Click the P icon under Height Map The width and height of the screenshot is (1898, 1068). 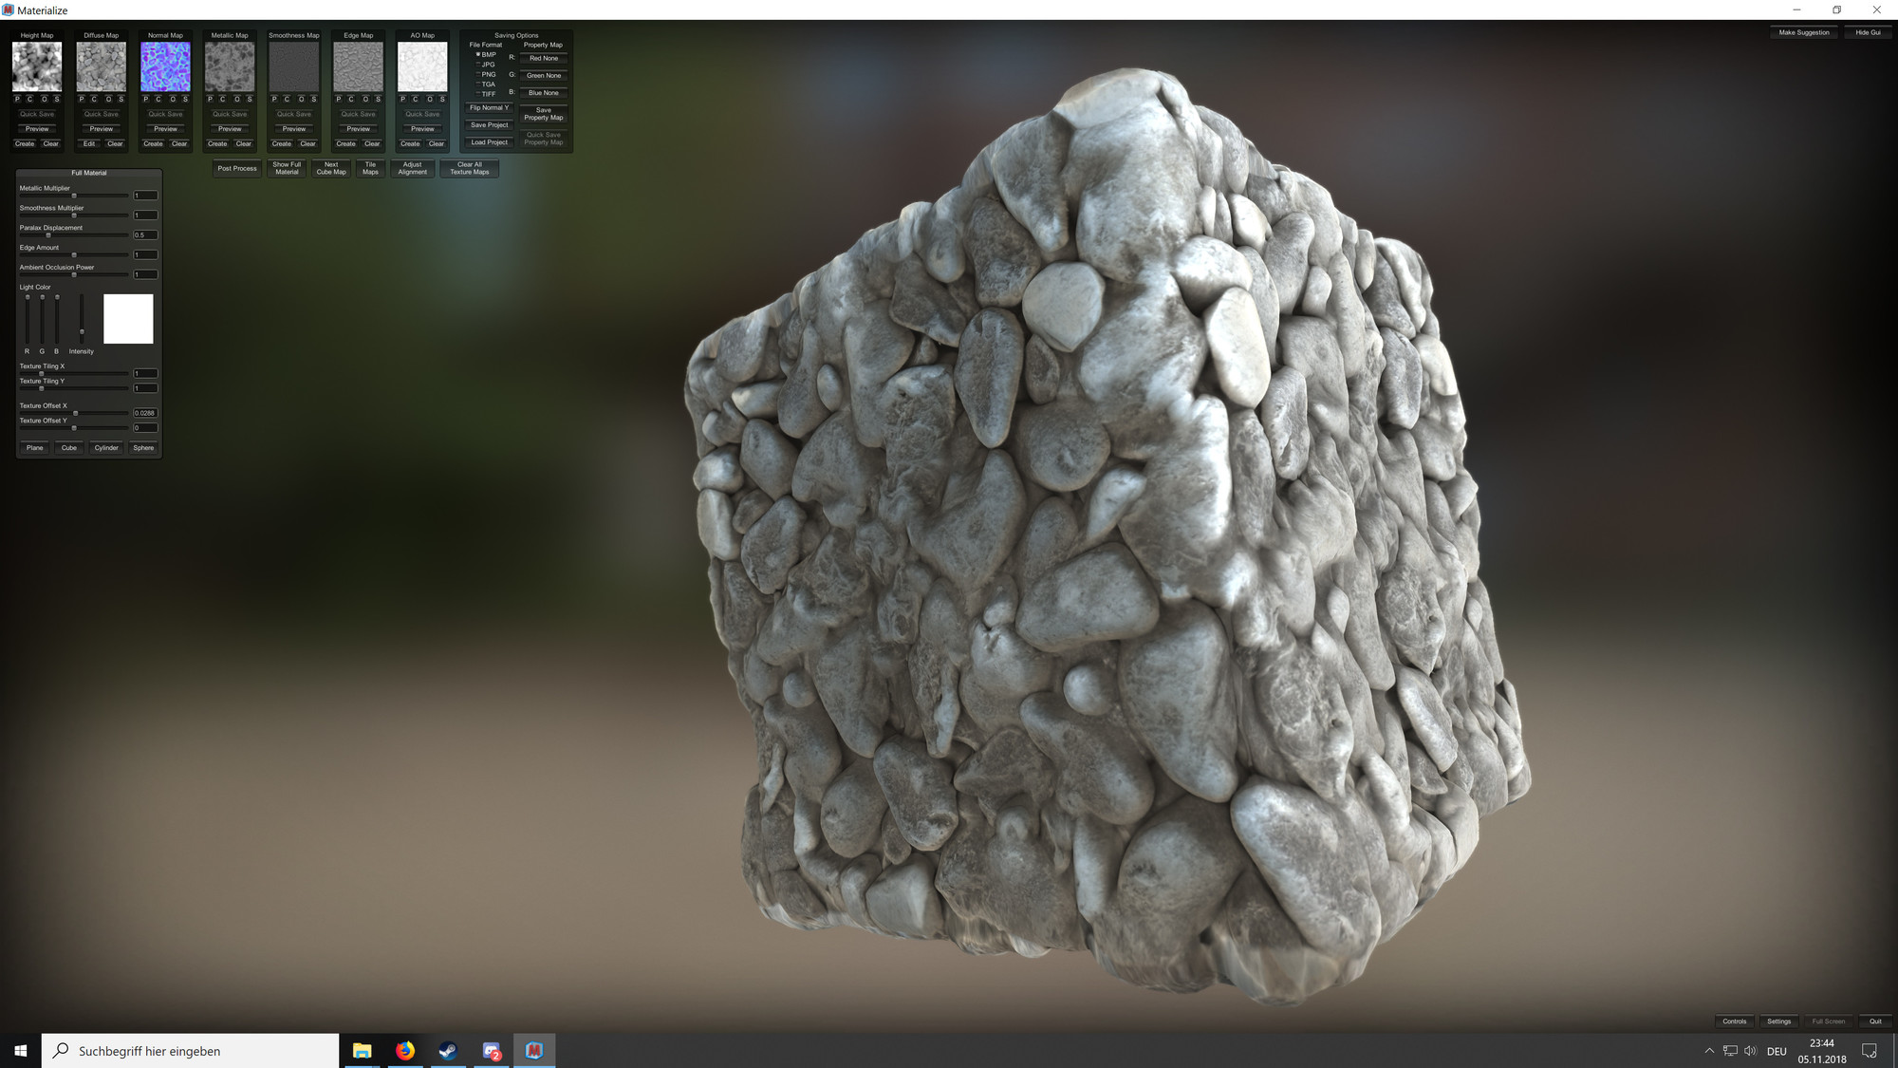[17, 99]
